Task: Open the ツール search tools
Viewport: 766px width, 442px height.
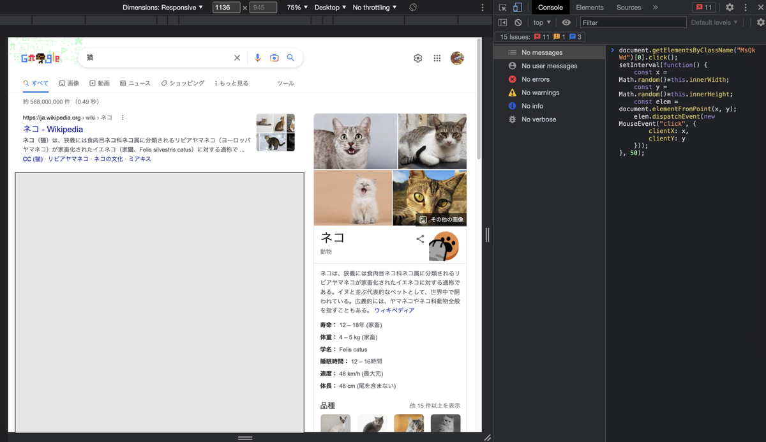Action: [x=285, y=83]
